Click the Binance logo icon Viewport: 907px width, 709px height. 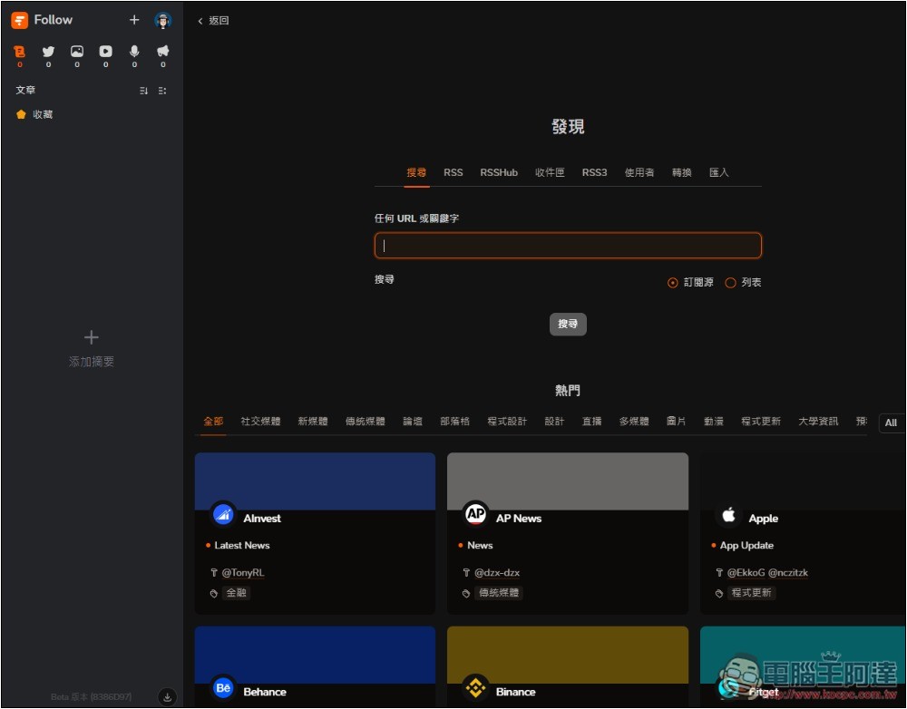(x=475, y=687)
